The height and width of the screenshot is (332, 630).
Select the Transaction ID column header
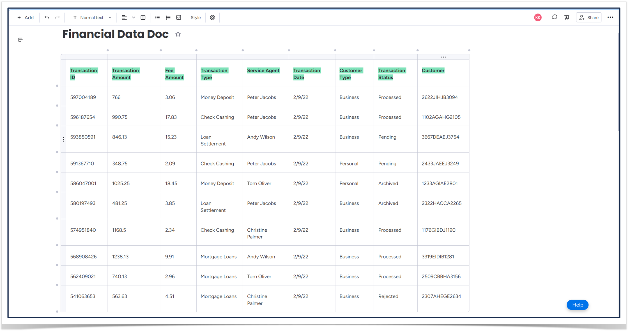point(83,74)
